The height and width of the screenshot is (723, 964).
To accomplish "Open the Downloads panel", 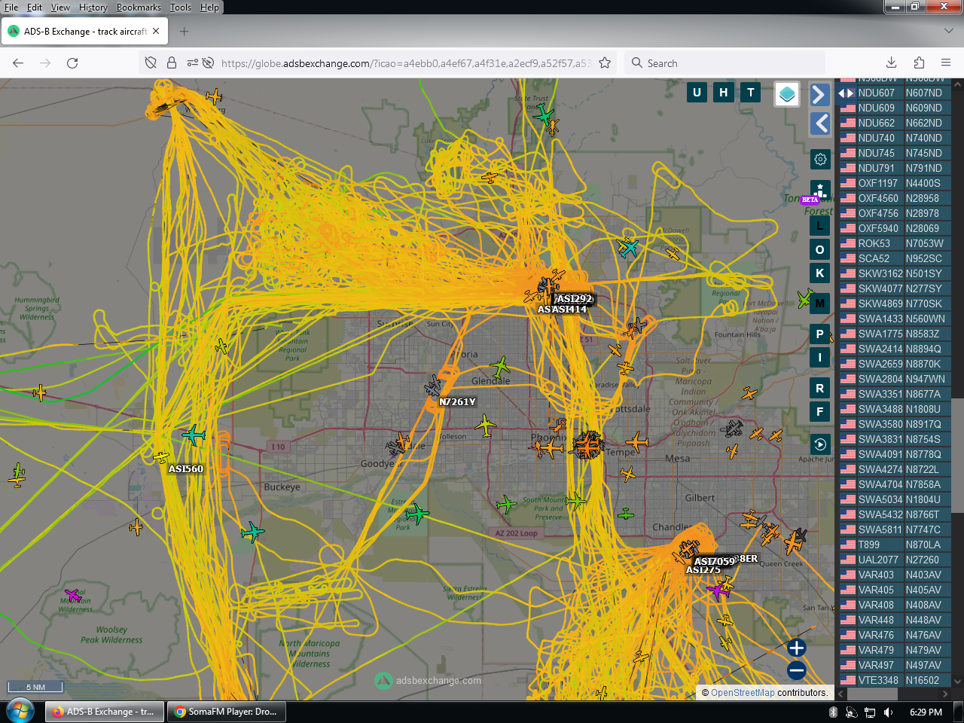I will [891, 63].
